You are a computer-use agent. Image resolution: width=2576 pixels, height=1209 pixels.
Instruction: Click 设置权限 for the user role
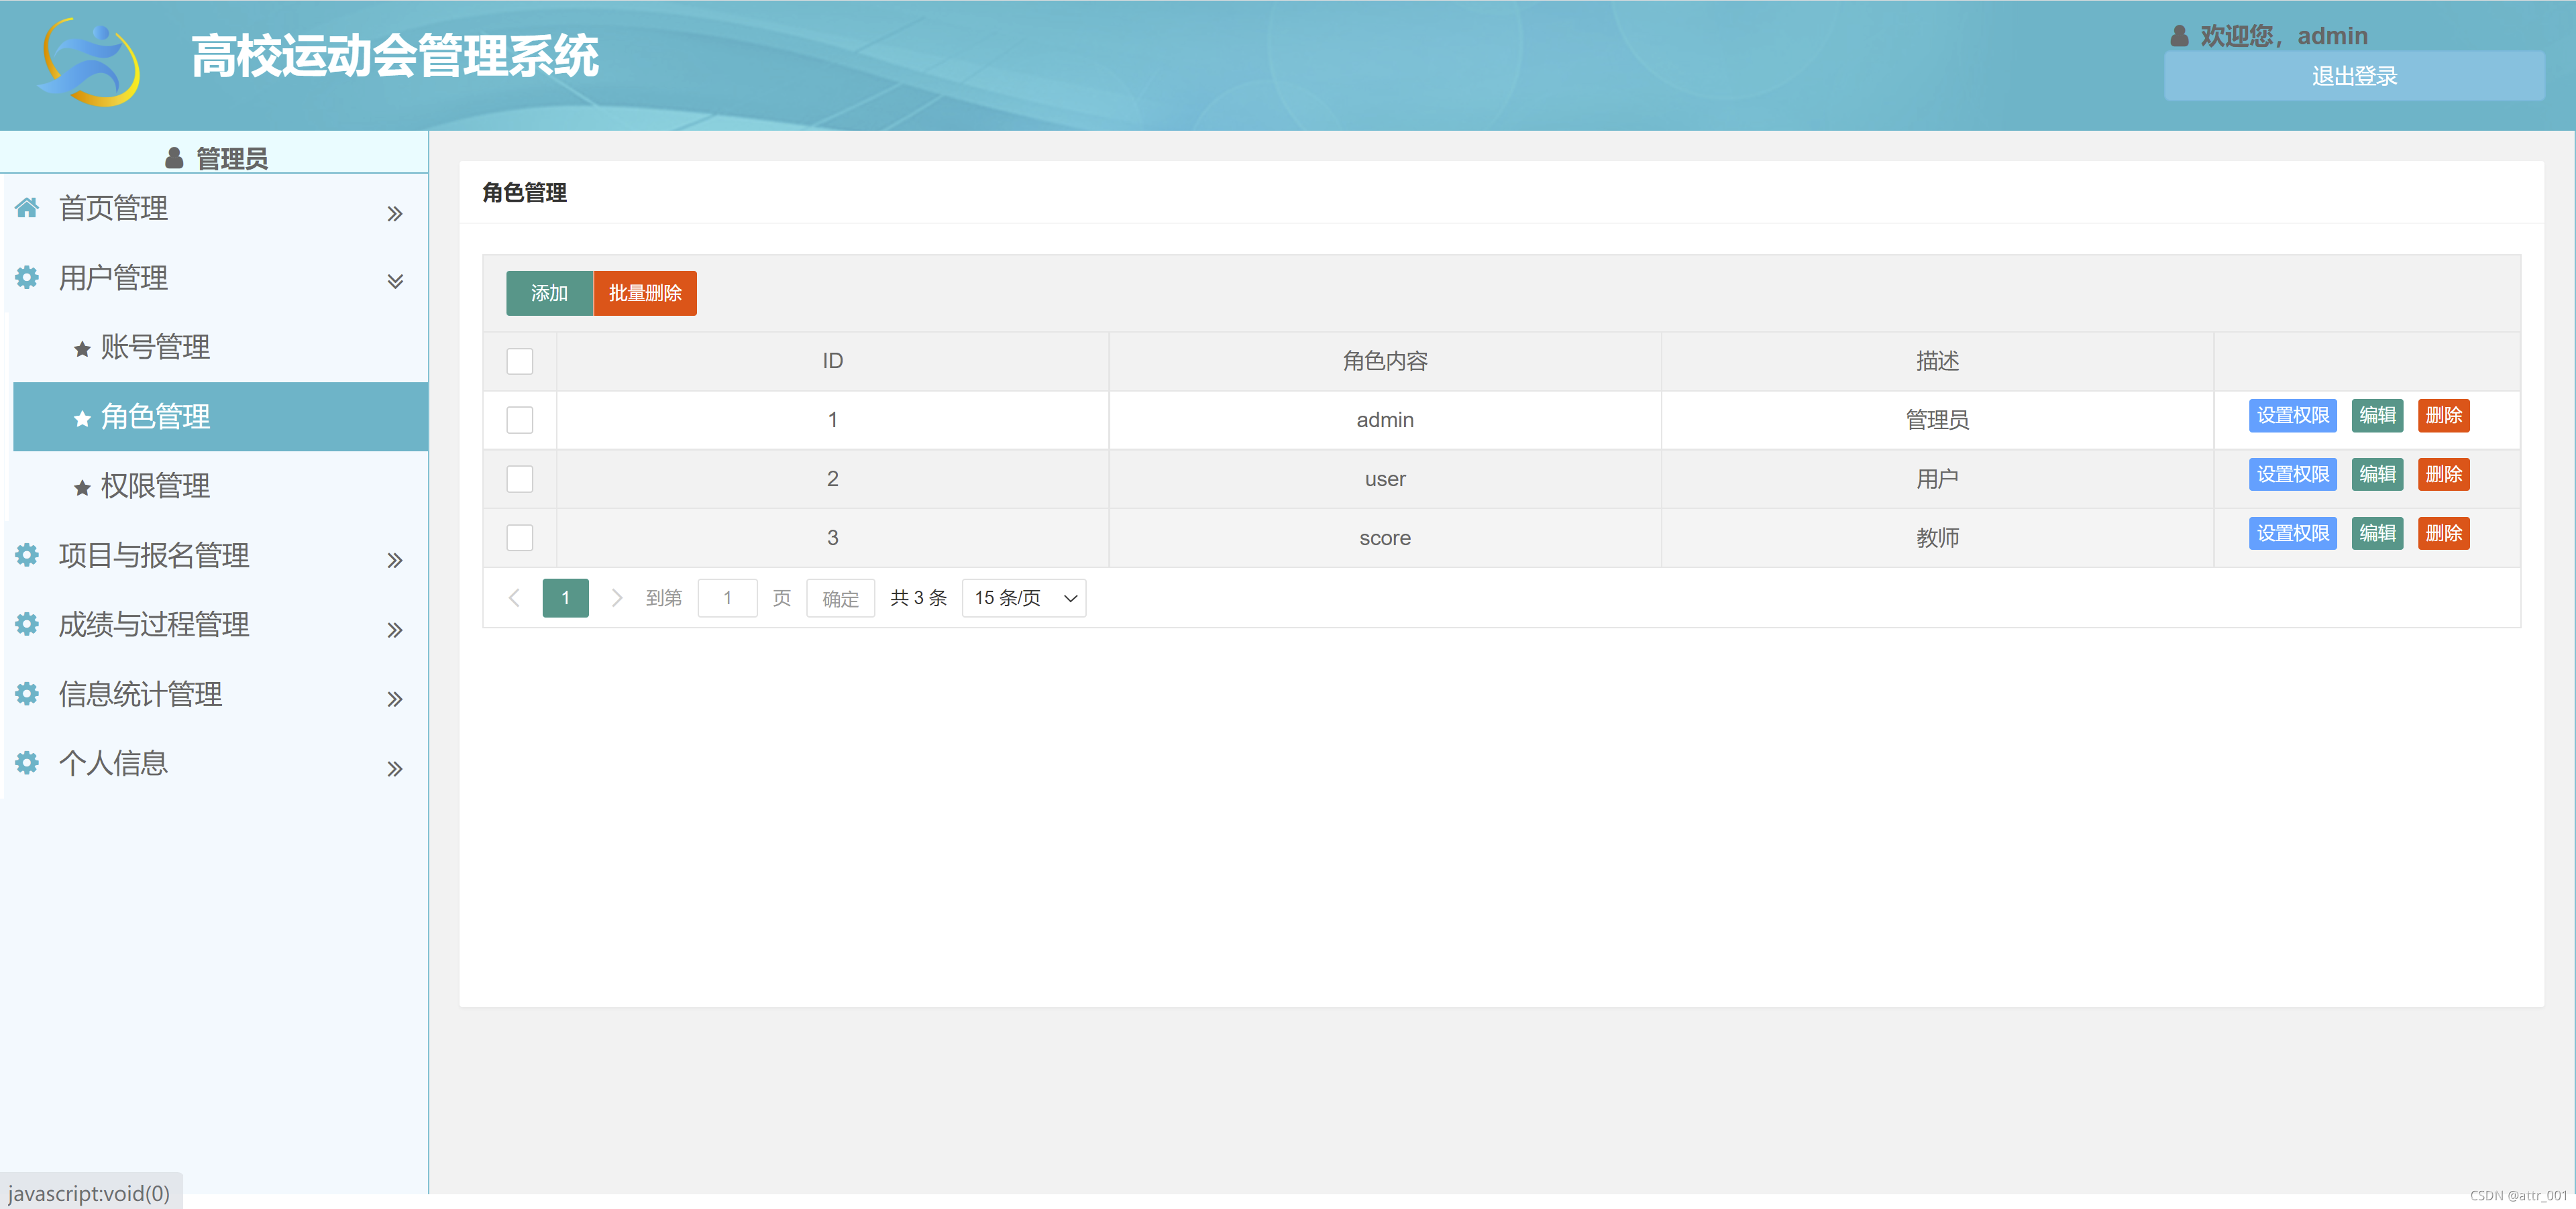pos(2292,475)
